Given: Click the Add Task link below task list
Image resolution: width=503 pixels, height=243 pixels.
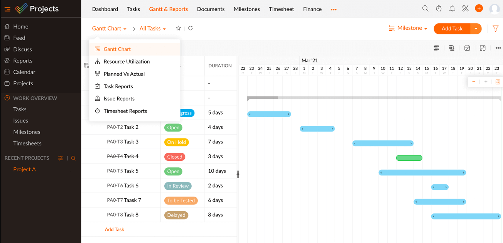Looking at the screenshot, I should point(115,229).
